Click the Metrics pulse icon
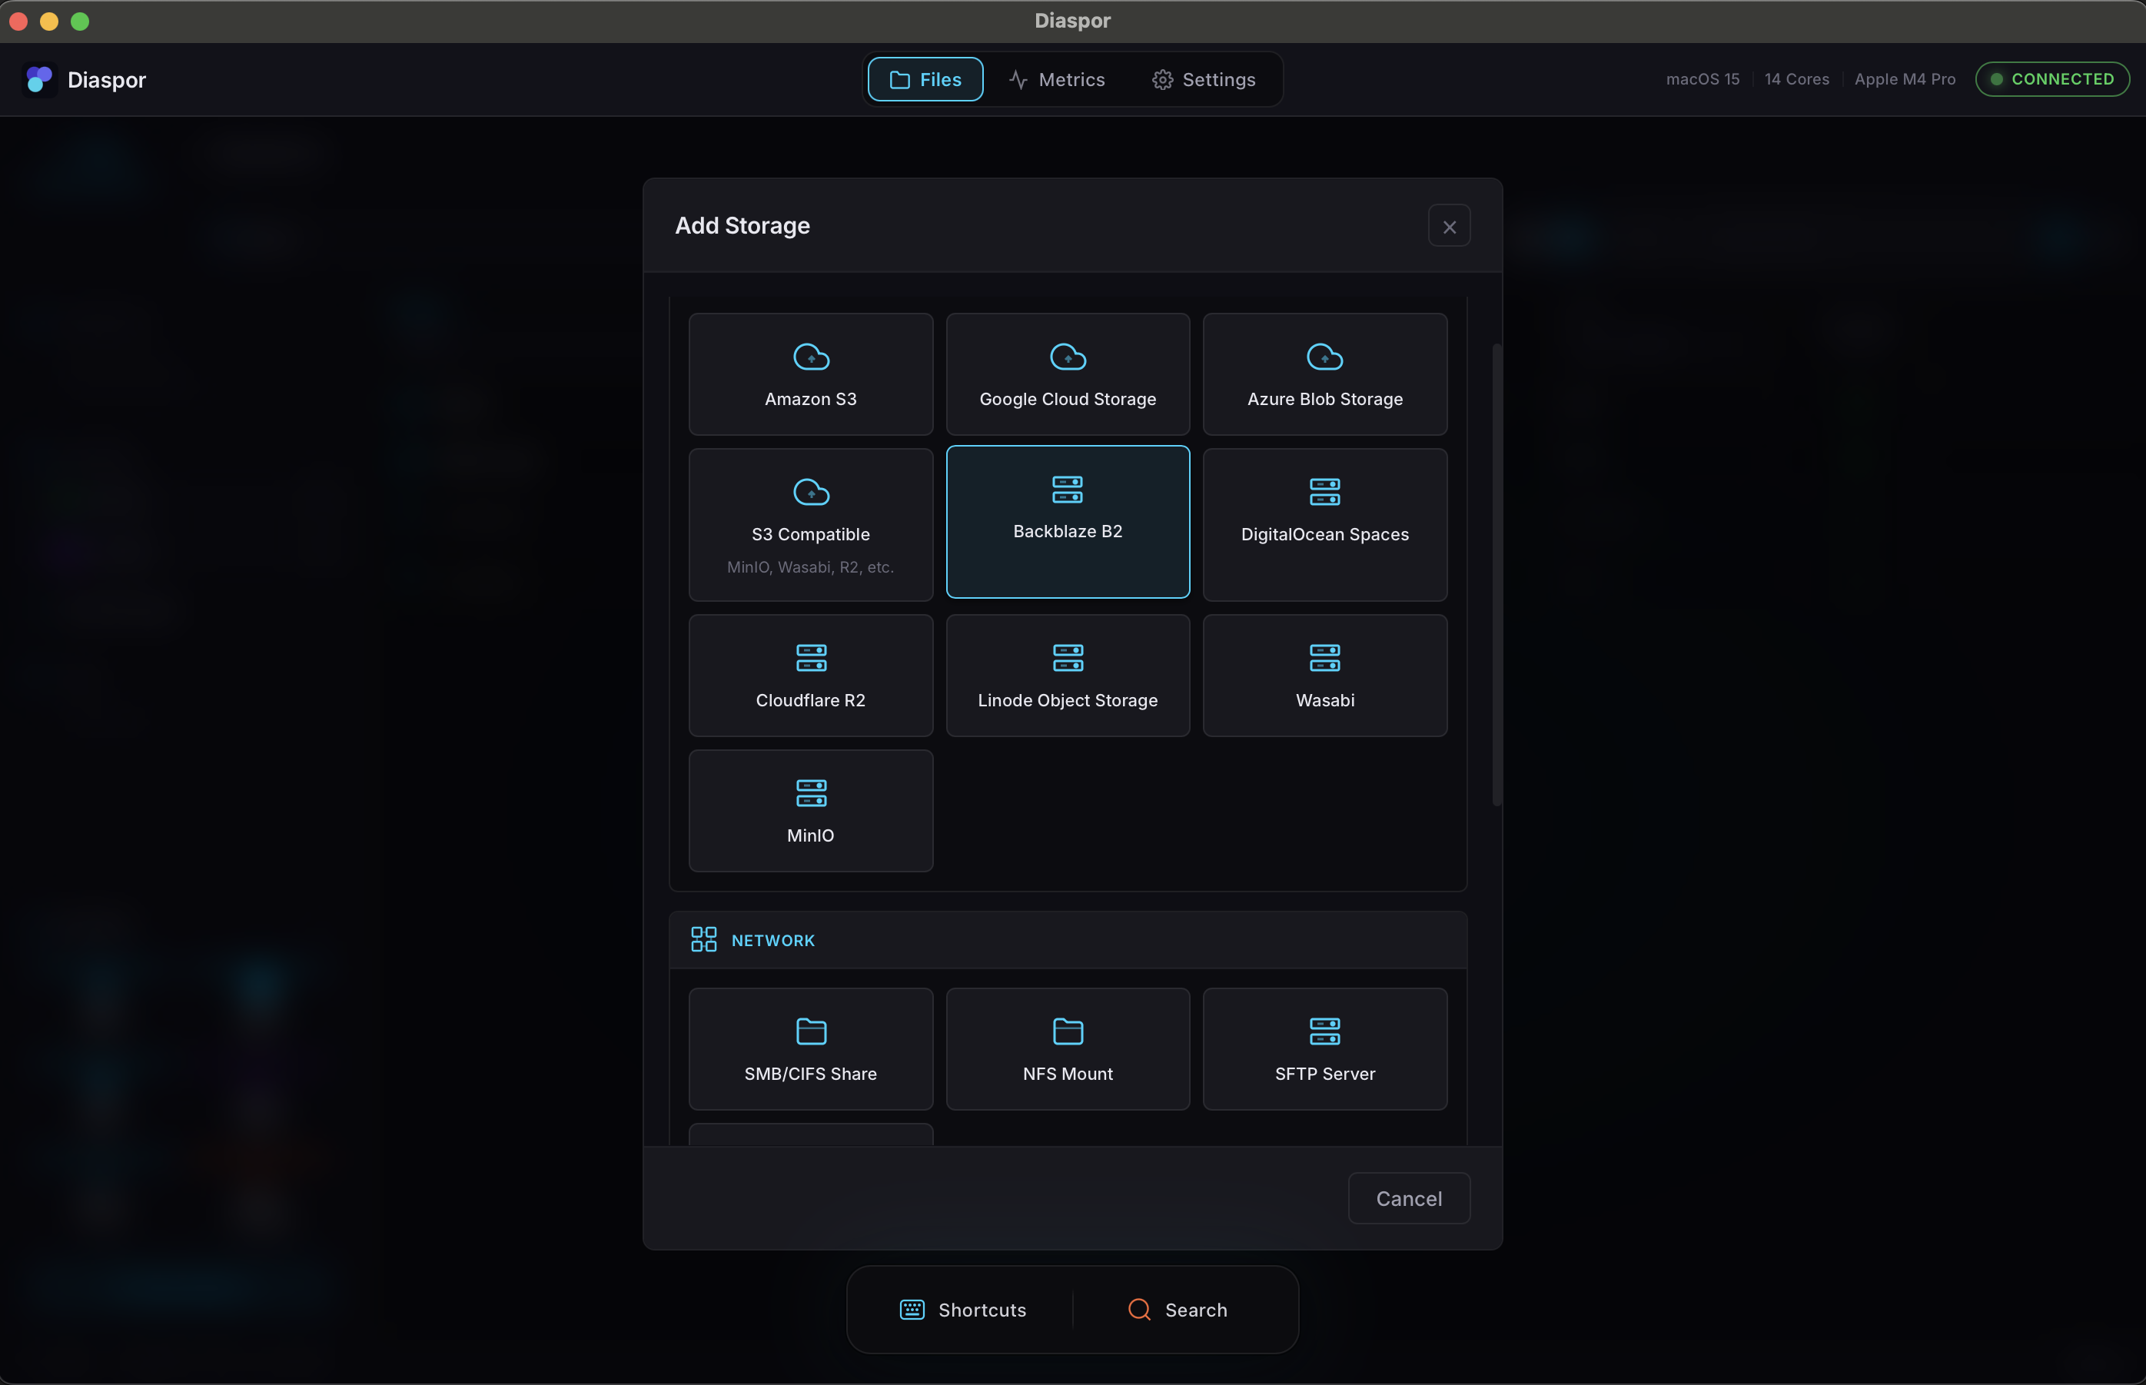The image size is (2146, 1385). pyautogui.click(x=1018, y=80)
